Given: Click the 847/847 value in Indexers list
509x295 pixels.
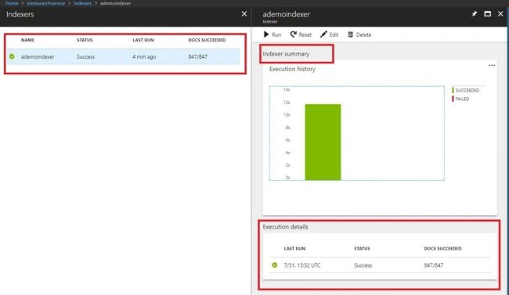Looking at the screenshot, I should coord(197,57).
